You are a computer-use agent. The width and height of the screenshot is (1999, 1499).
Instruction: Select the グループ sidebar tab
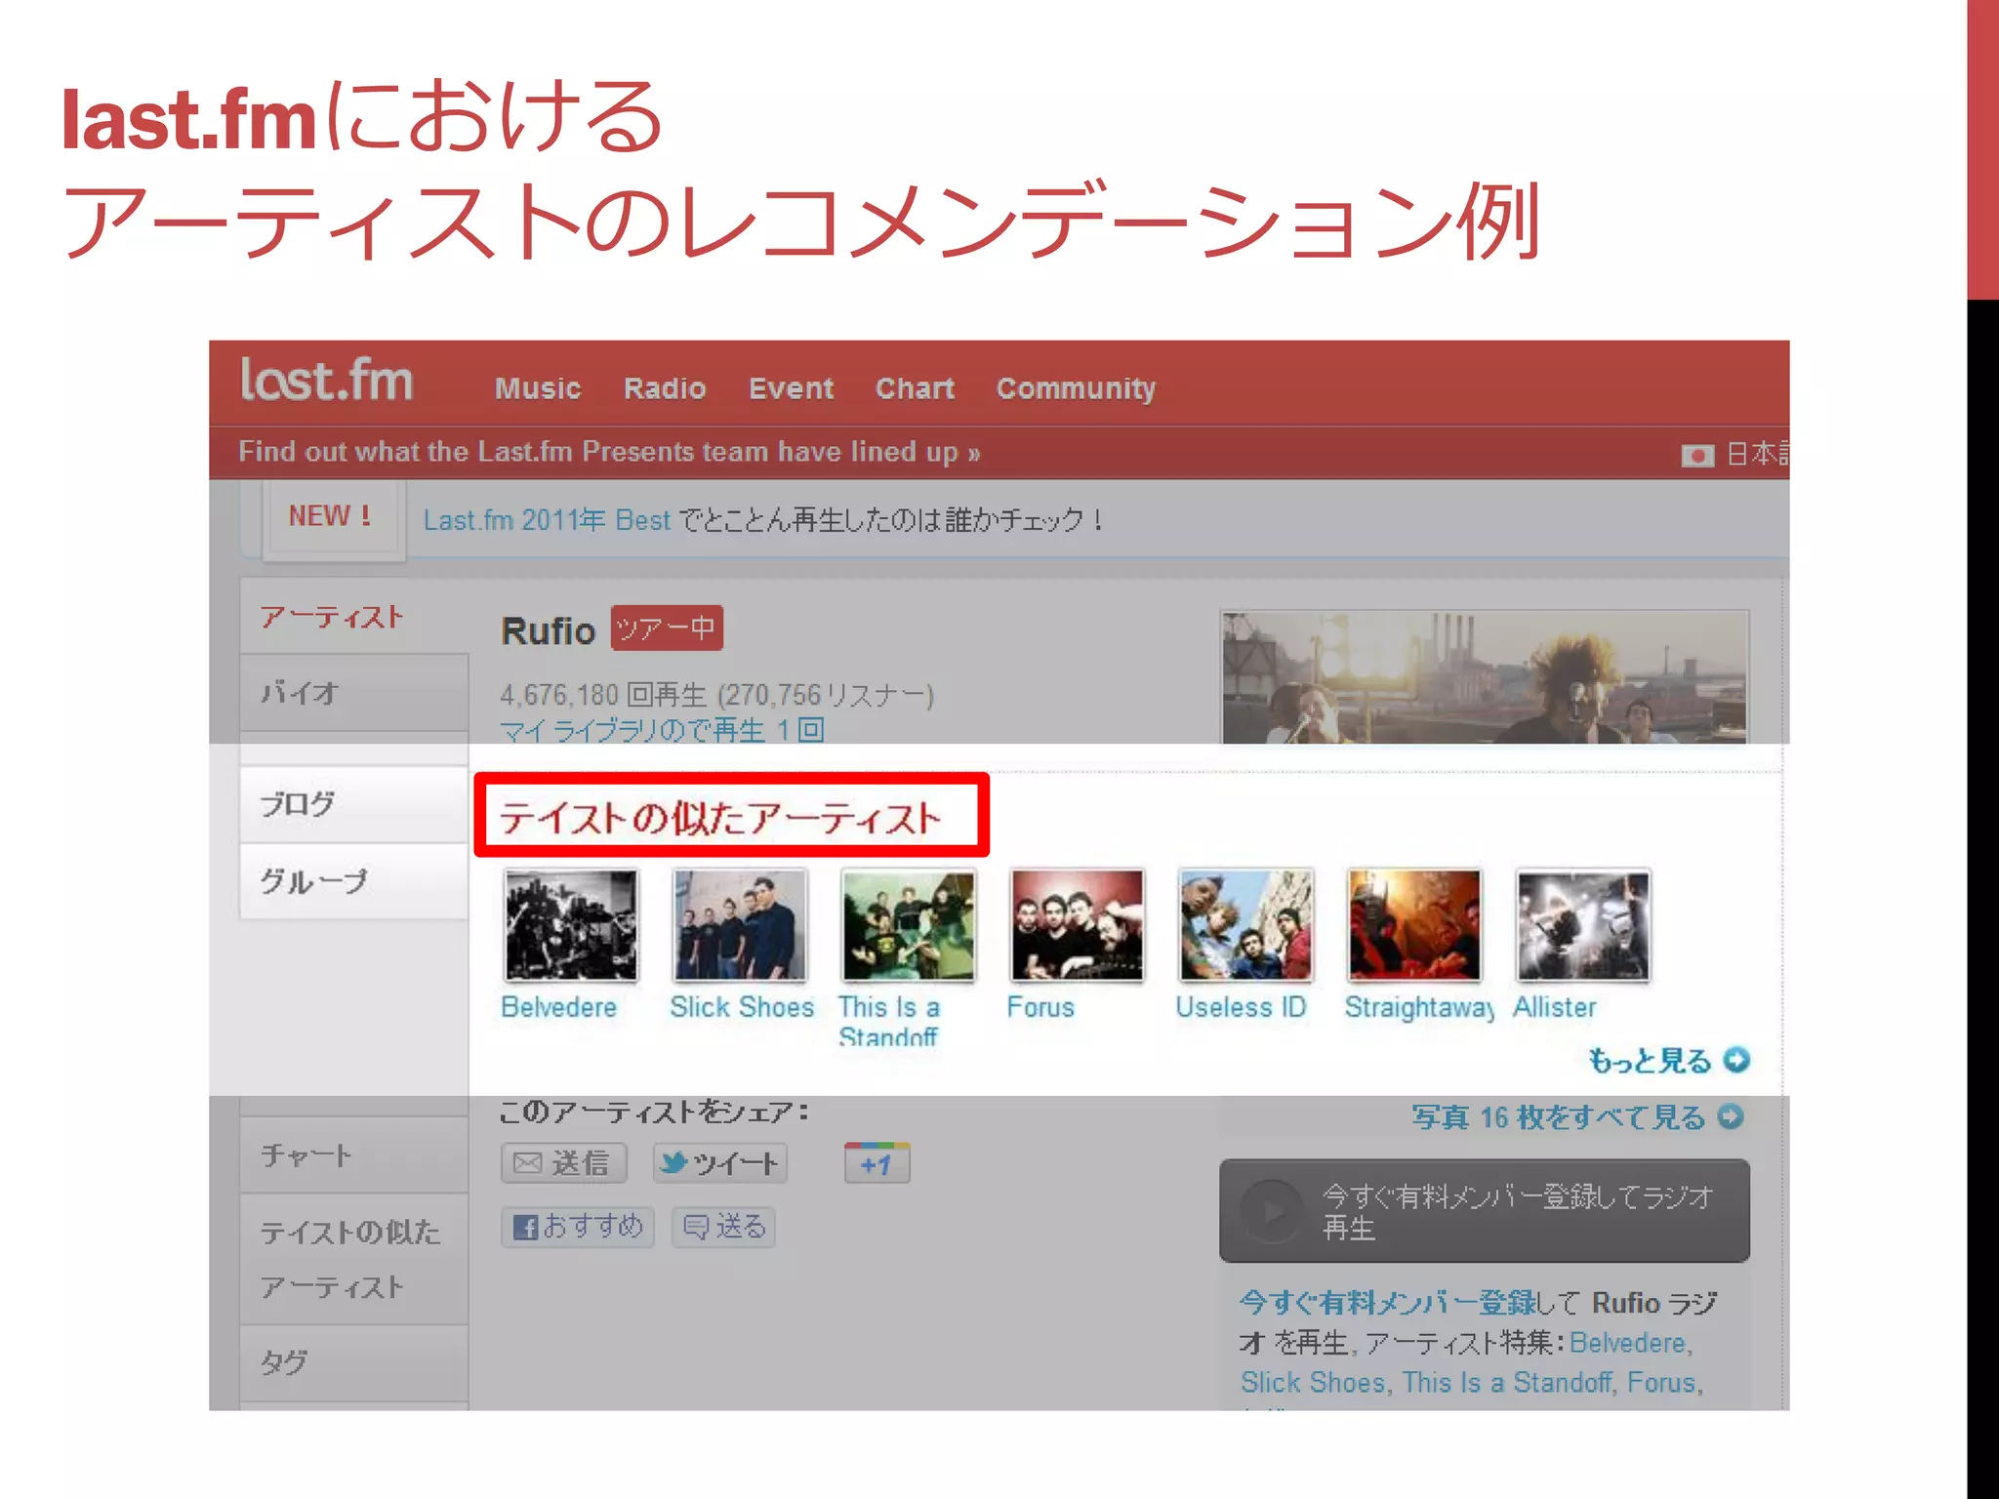point(354,881)
